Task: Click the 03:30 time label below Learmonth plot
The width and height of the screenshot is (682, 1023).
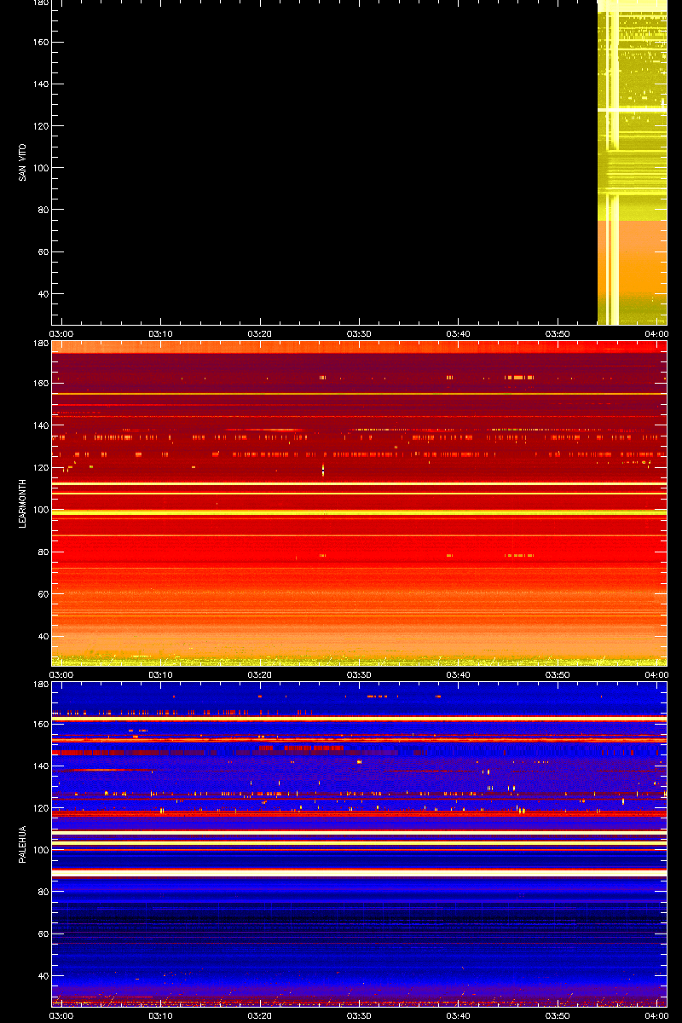Action: [x=359, y=675]
